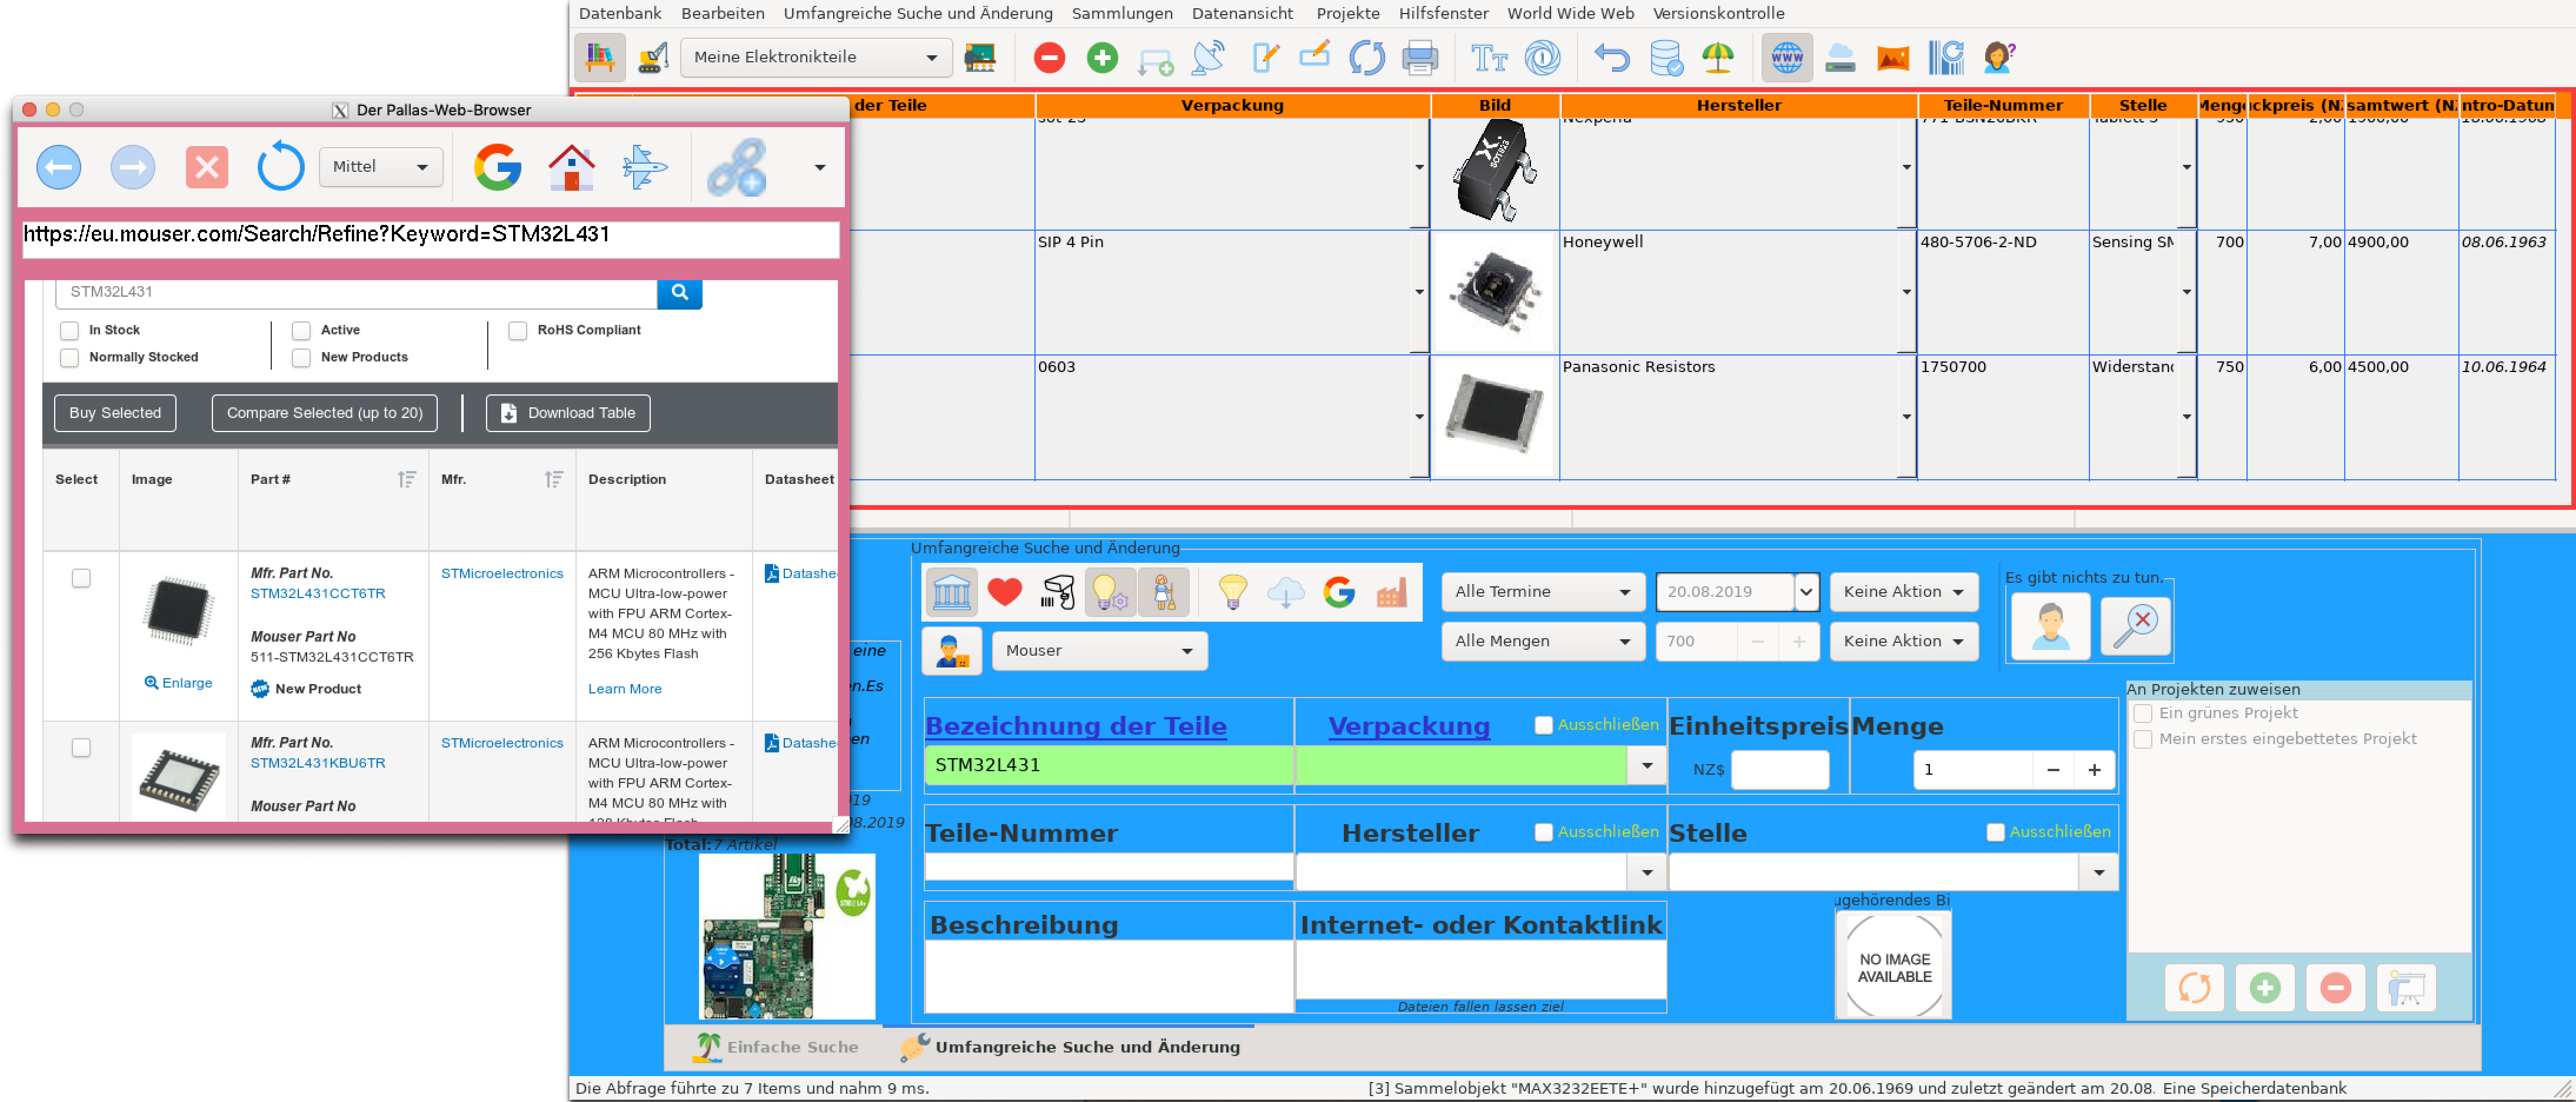The width and height of the screenshot is (2576, 1102).
Task: Click the airplane icon in Pallas browser
Action: tap(645, 166)
